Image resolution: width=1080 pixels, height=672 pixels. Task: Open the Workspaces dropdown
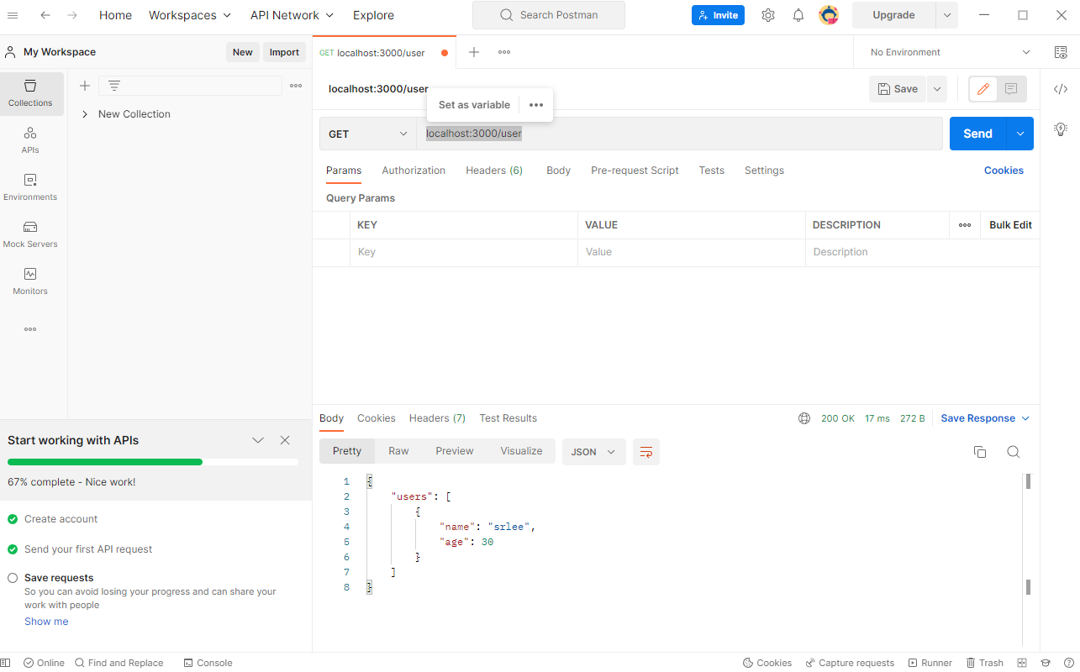click(190, 15)
